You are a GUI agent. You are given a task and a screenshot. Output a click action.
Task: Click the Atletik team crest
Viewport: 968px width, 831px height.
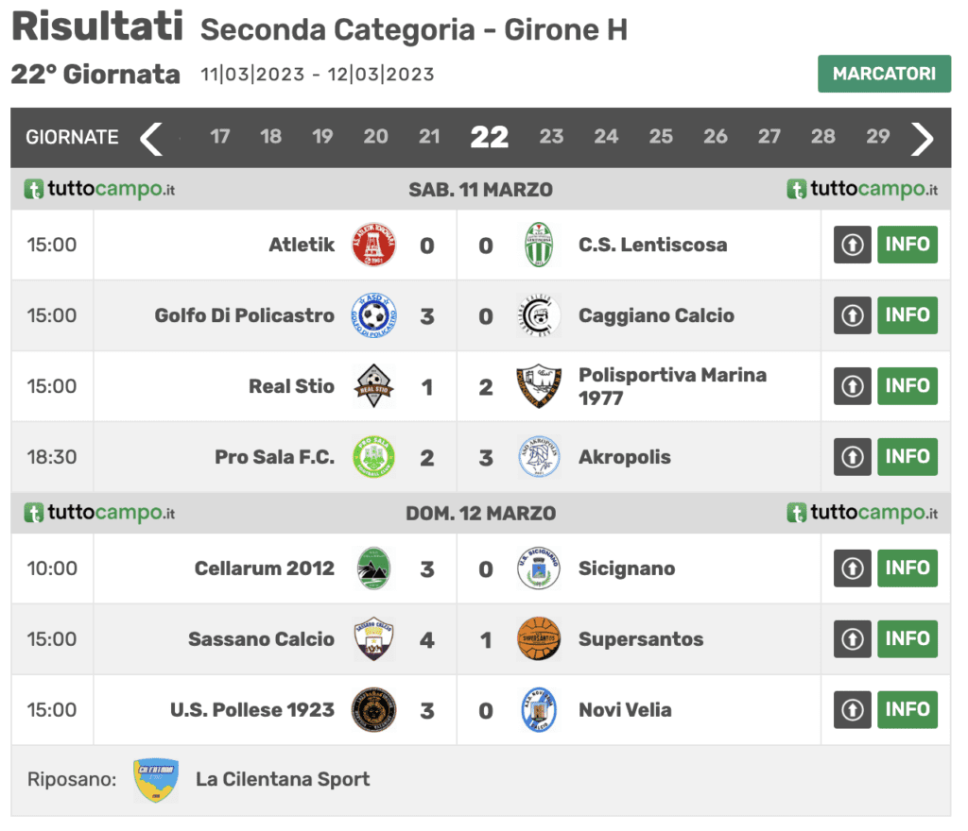pyautogui.click(x=373, y=245)
